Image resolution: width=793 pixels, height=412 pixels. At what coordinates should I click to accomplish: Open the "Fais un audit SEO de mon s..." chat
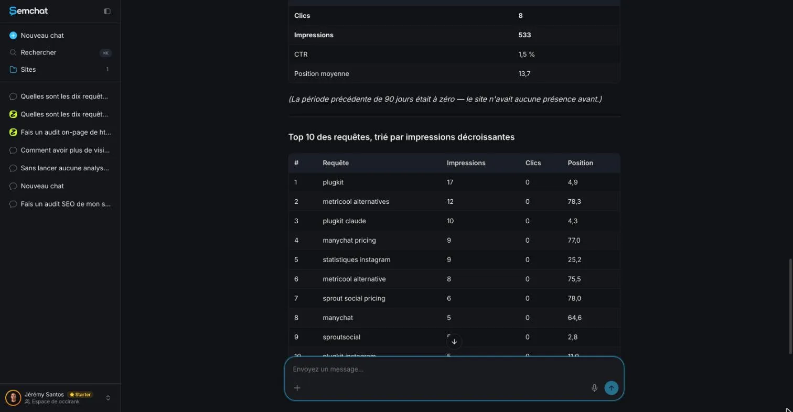(60, 204)
